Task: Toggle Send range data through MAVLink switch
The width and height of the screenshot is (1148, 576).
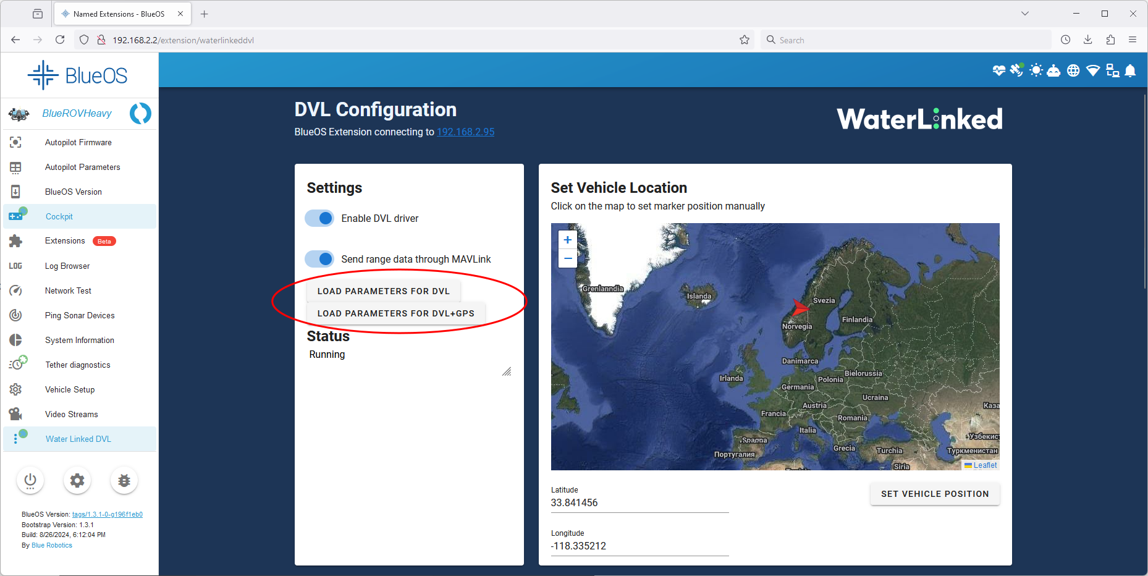Action: coord(319,259)
